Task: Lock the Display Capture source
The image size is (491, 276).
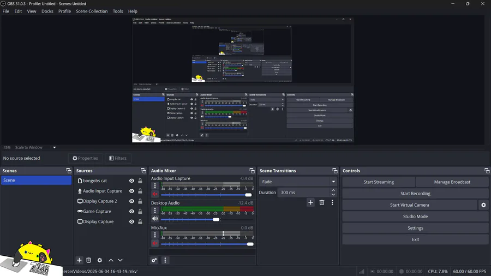Action: [x=140, y=221]
